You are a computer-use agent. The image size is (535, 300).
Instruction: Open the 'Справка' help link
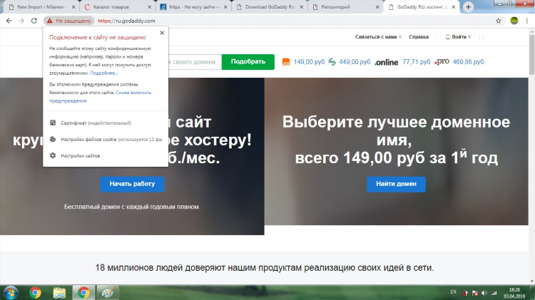[419, 37]
